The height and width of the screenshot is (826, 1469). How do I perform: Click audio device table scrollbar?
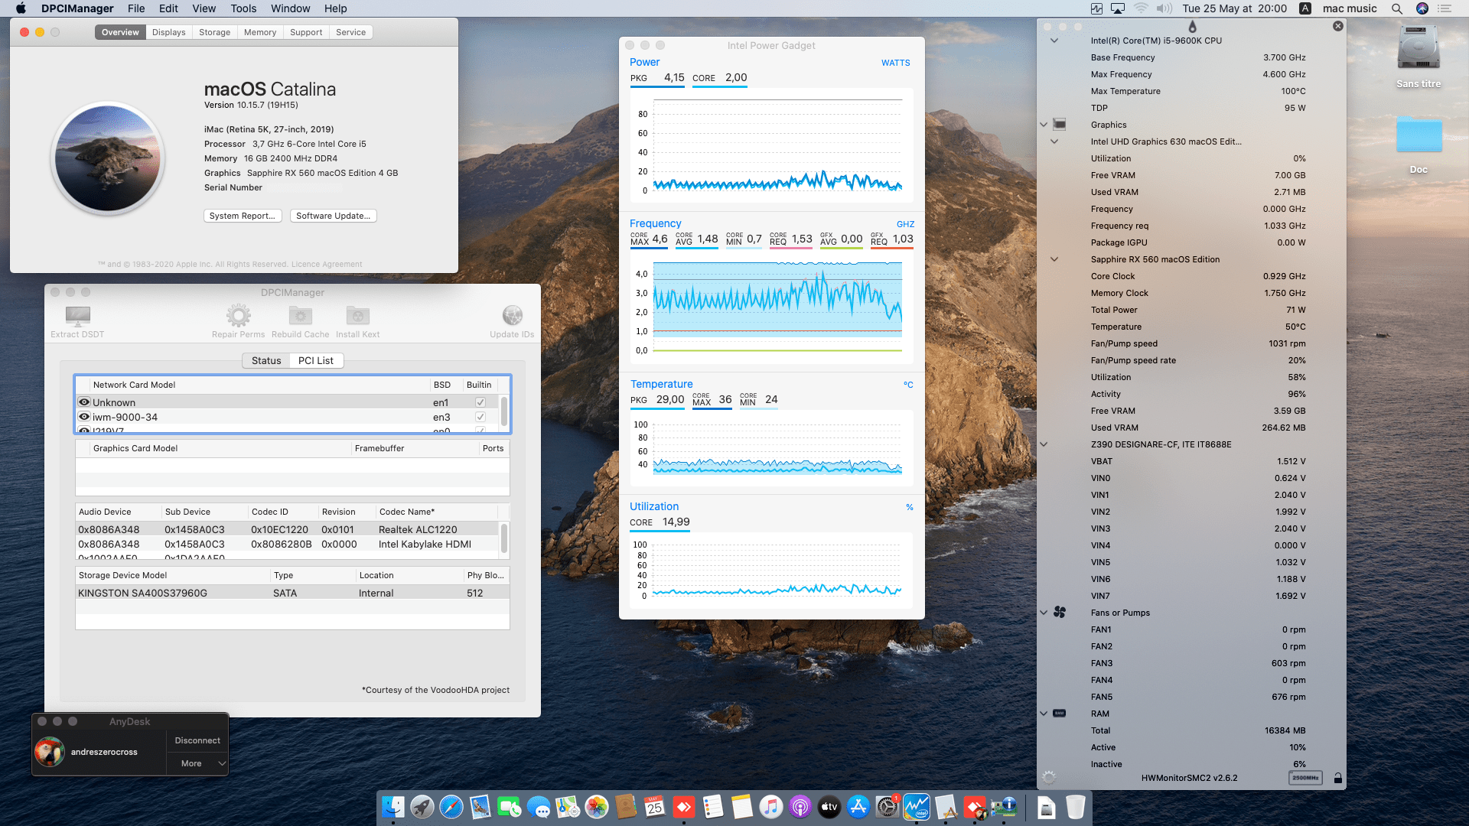click(503, 538)
